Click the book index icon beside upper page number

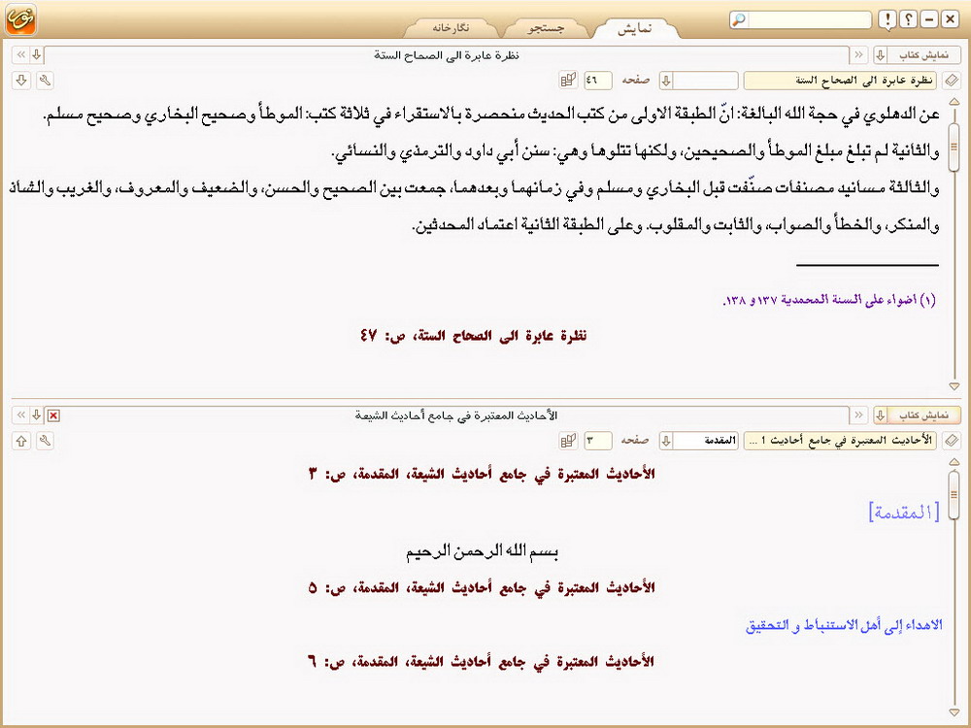coord(567,80)
